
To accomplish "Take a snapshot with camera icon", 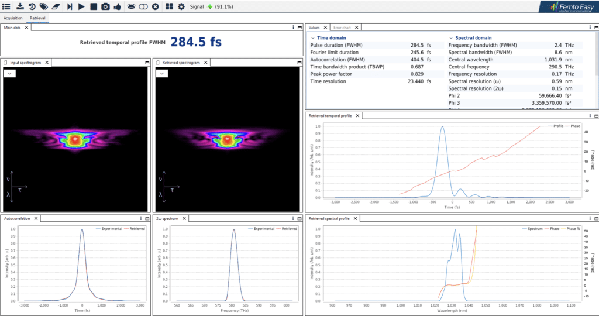I will tap(105, 6).
